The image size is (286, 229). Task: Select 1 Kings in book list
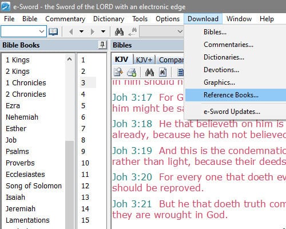tap(18, 60)
